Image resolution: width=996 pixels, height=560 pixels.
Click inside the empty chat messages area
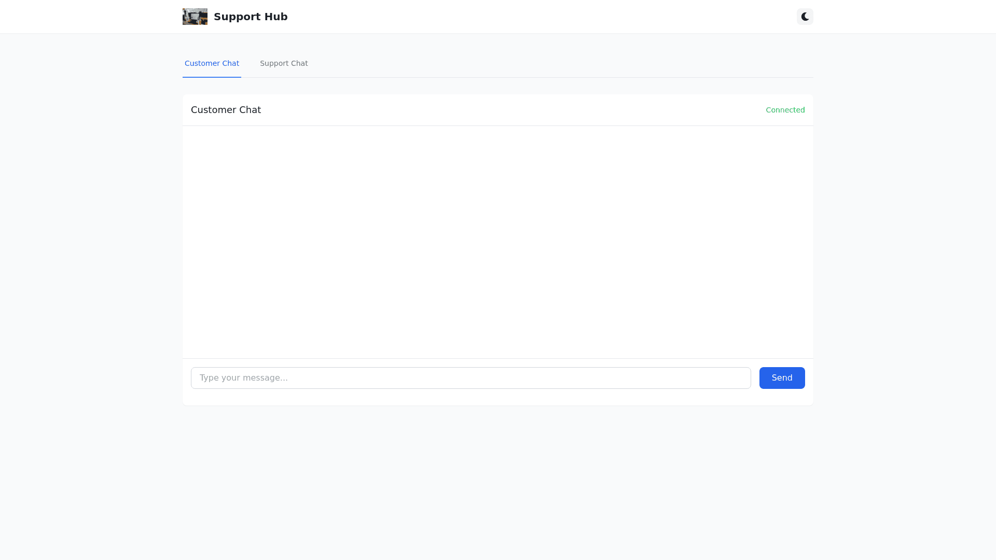tap(497, 242)
